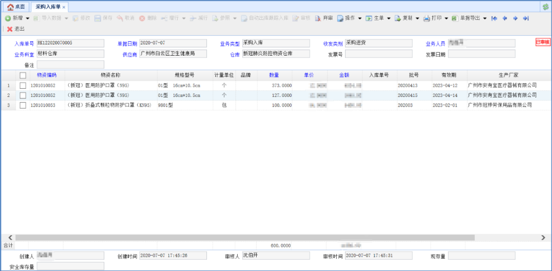Click the 物资编码 column header
The height and width of the screenshot is (271, 552).
coord(47,75)
